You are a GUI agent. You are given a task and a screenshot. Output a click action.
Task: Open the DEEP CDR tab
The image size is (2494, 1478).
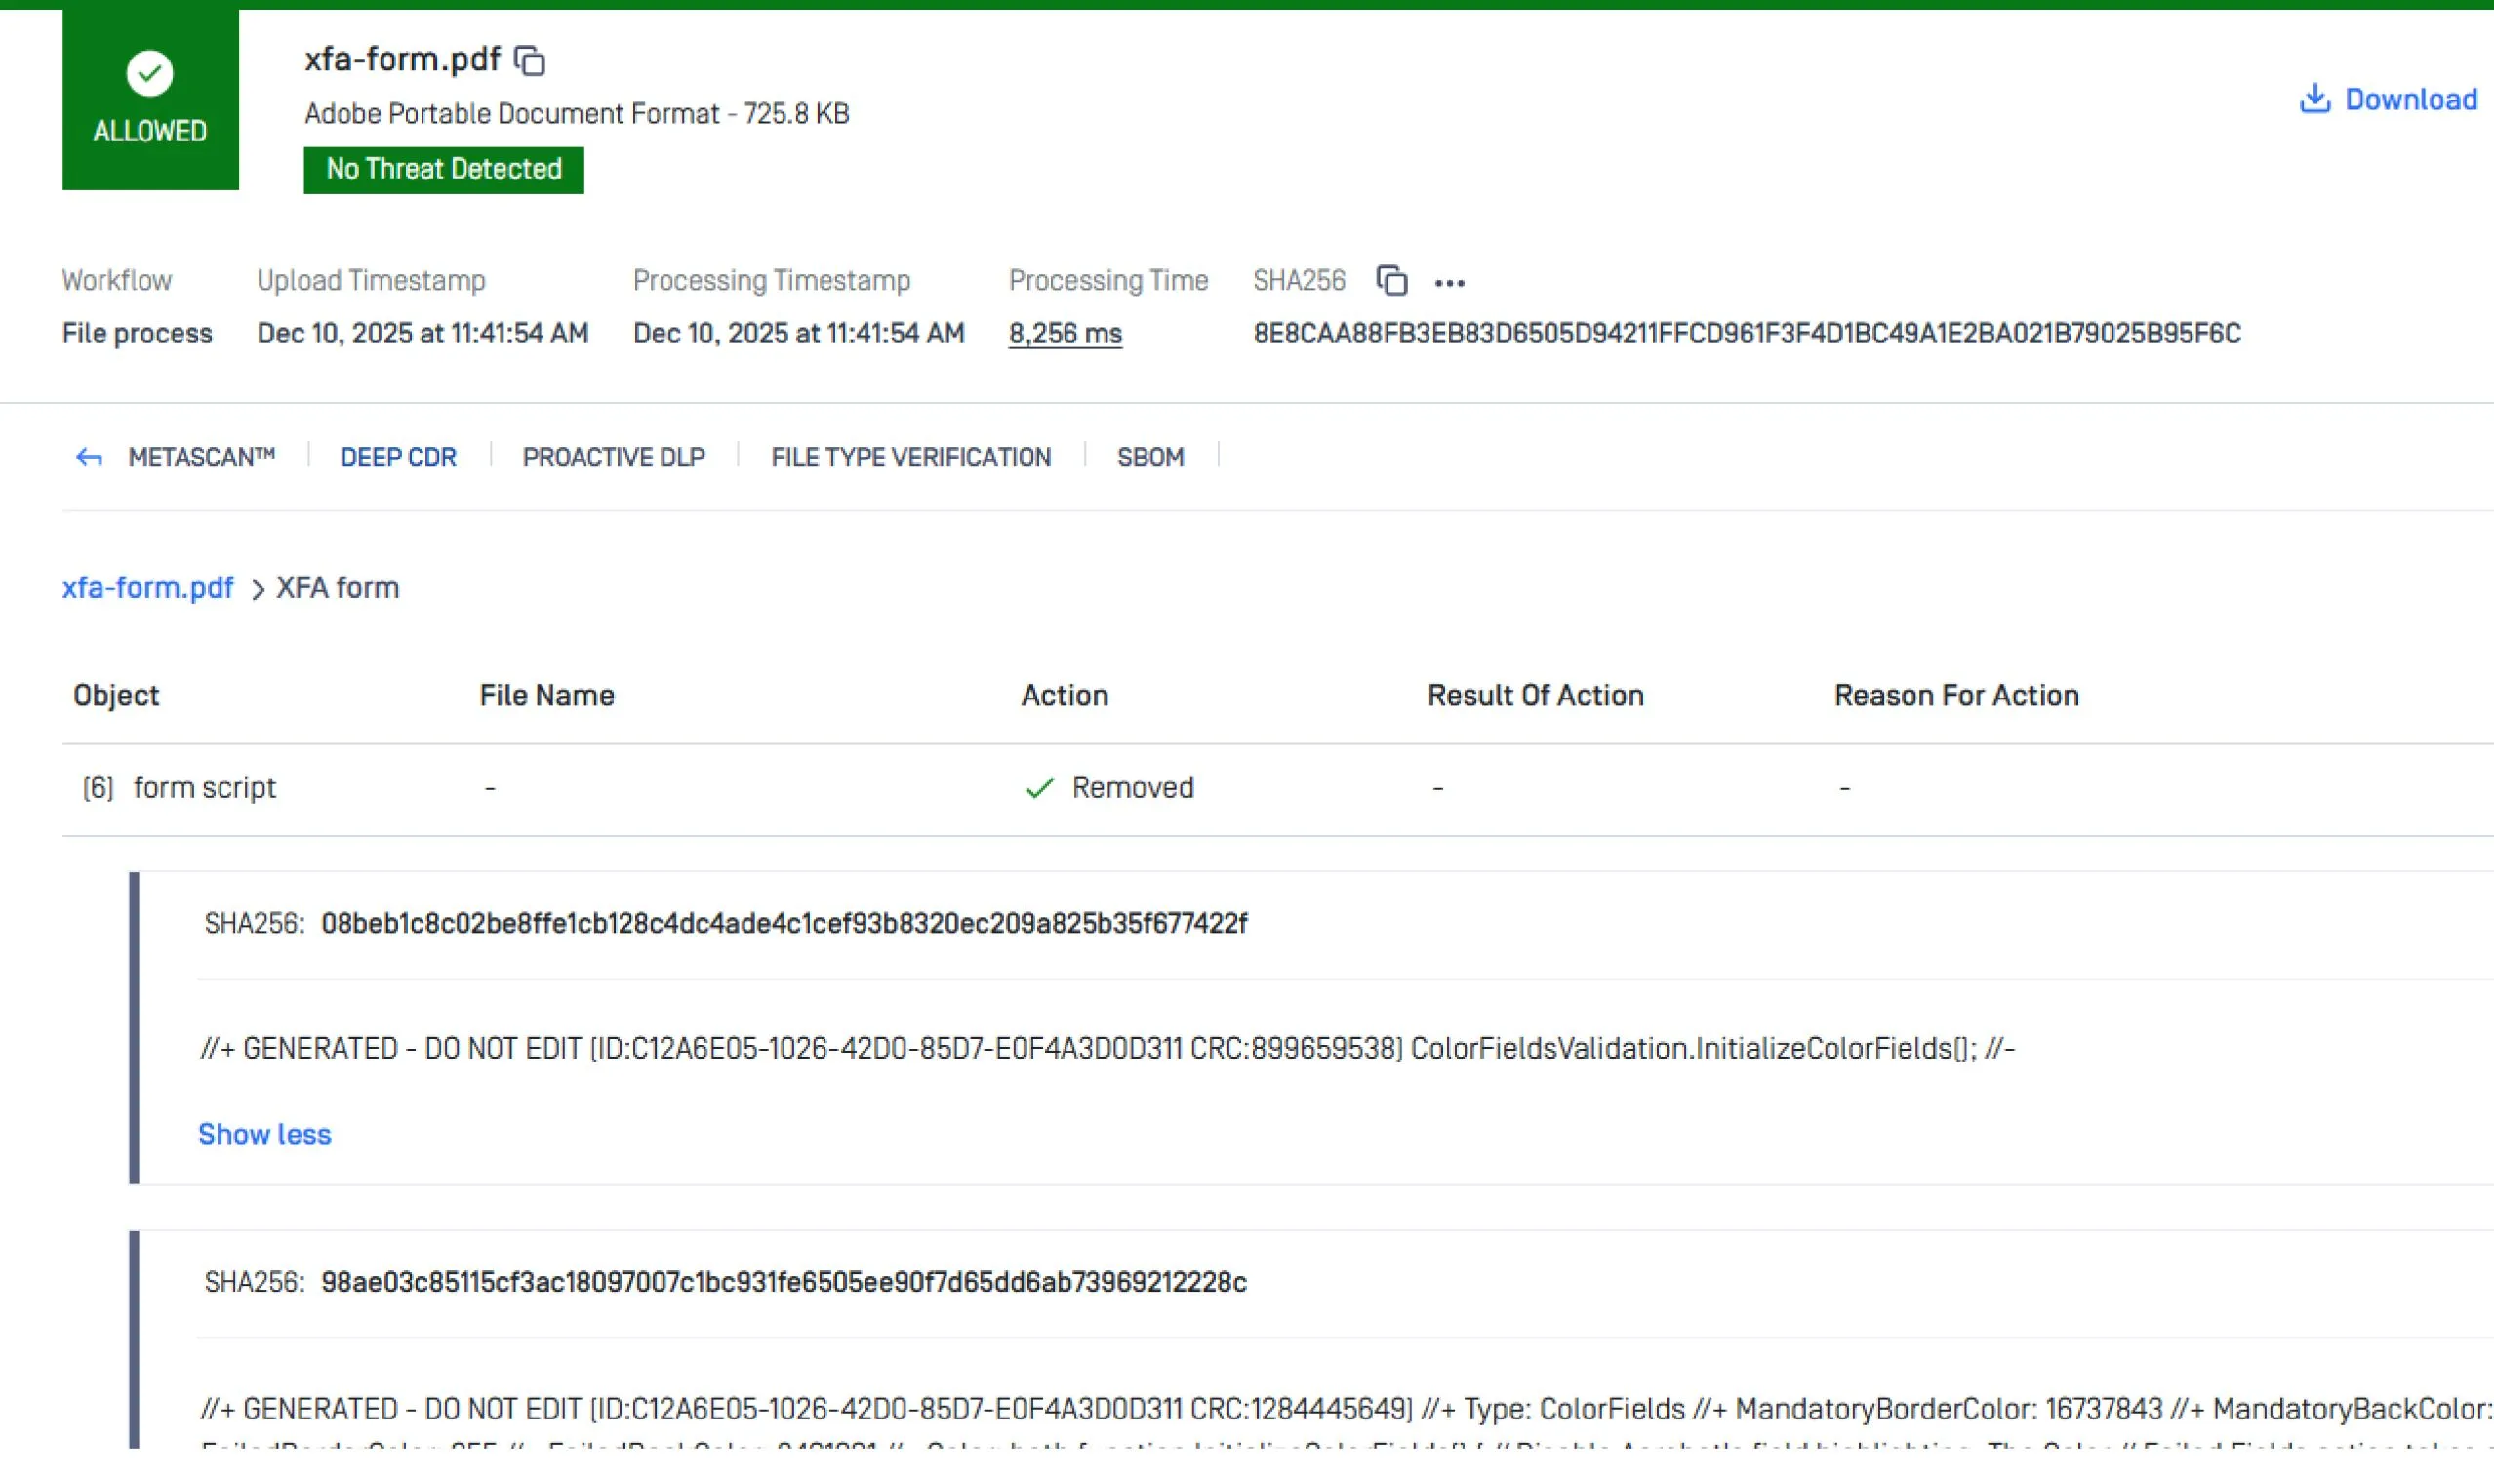pos(398,458)
